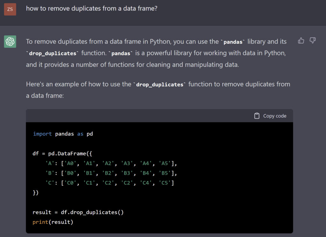Click the column 'A' list code line
This screenshot has width=326, height=237.
pos(111,163)
